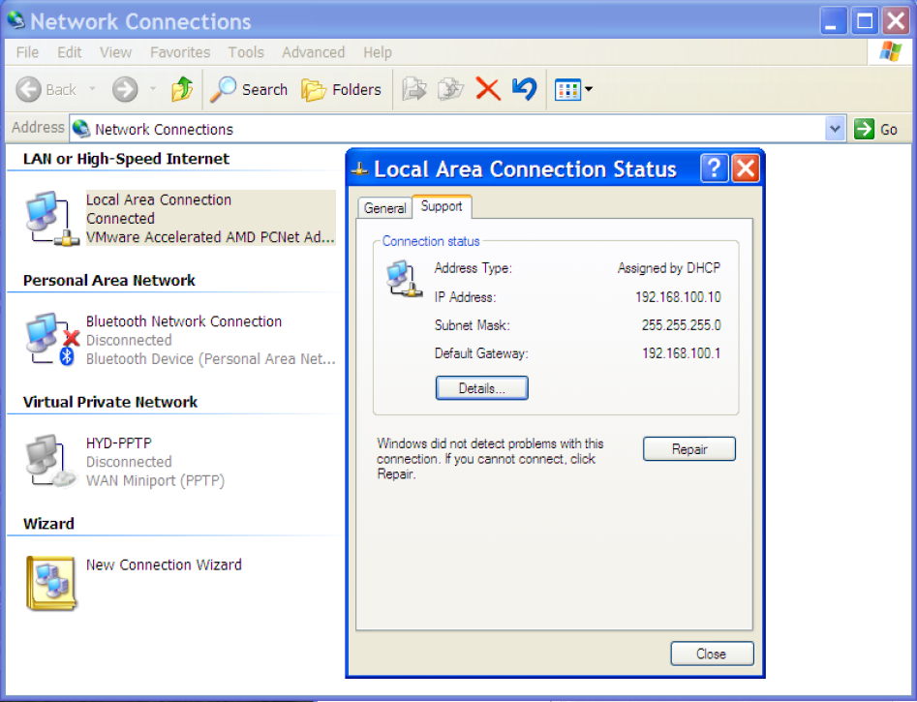917x702 pixels.
Task: Switch to the General tab
Action: 384,208
